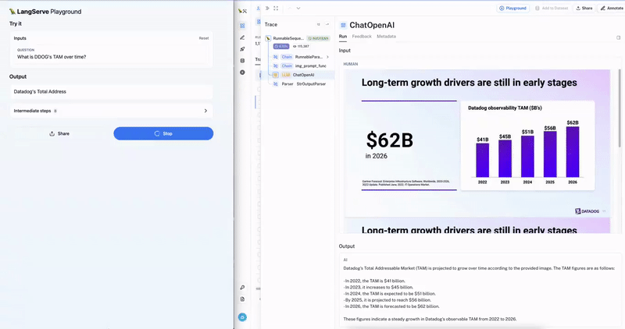The image size is (625, 329).
Task: Click the Question input field
Action: pos(111,54)
